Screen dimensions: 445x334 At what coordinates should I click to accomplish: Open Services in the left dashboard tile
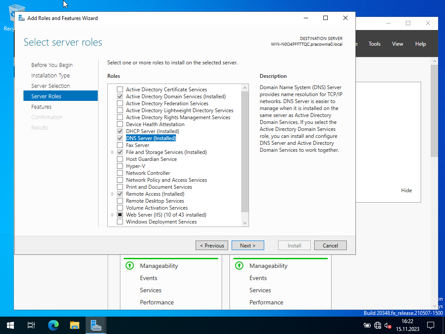click(150, 290)
